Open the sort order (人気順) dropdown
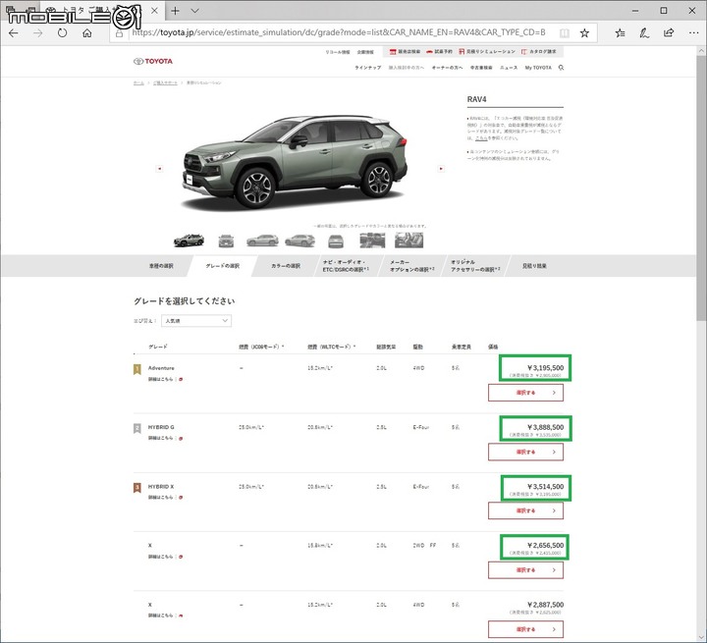The width and height of the screenshot is (707, 643). 196,321
